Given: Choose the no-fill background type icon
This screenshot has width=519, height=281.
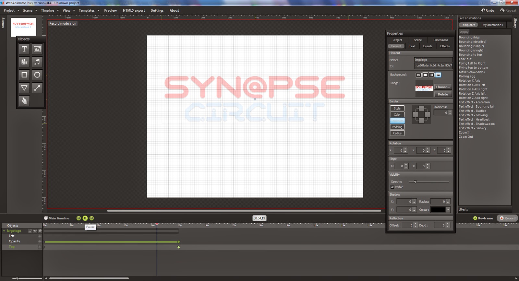Looking at the screenshot, I should (x=419, y=75).
